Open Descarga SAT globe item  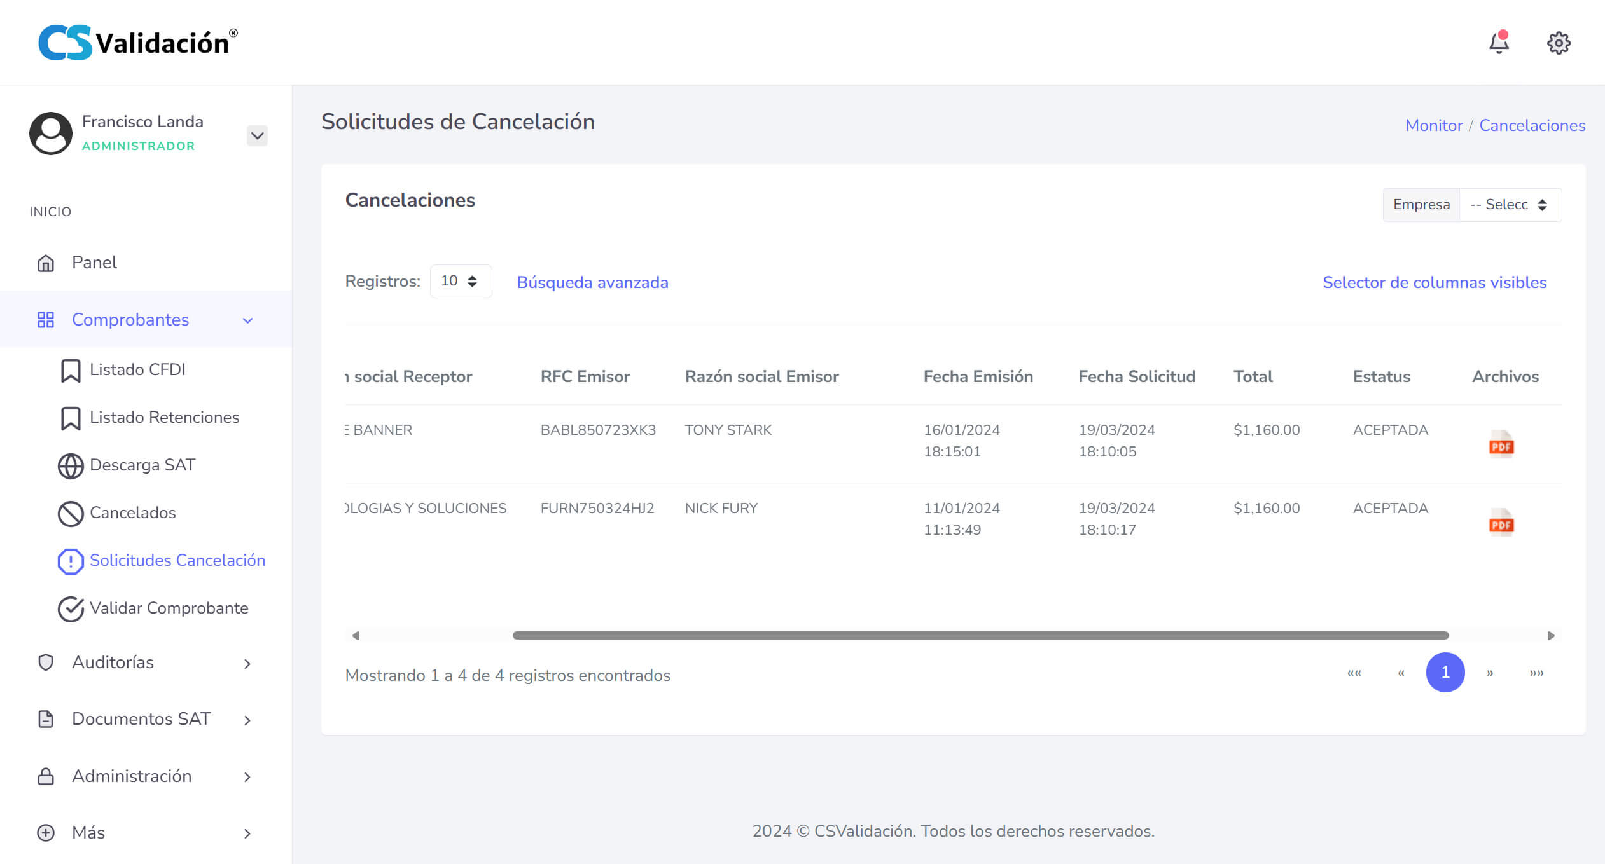(x=142, y=465)
